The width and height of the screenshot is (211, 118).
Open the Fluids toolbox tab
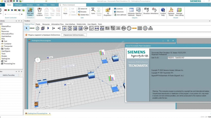click(x=38, y=24)
